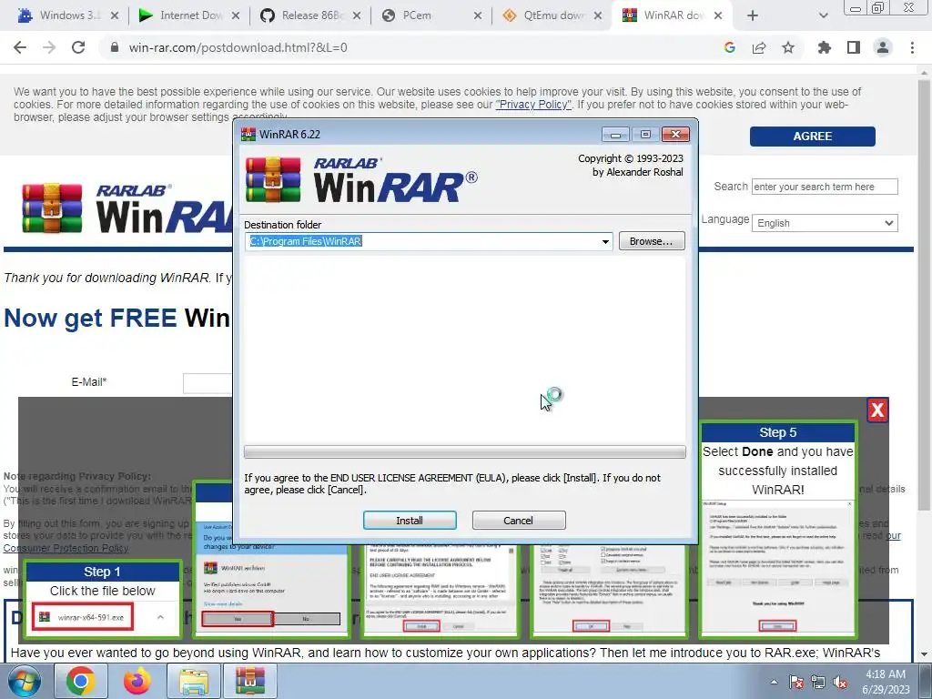Screen dimensions: 932x699
Task: Click the web page vertical scrollbar
Action: pyautogui.click(x=924, y=294)
